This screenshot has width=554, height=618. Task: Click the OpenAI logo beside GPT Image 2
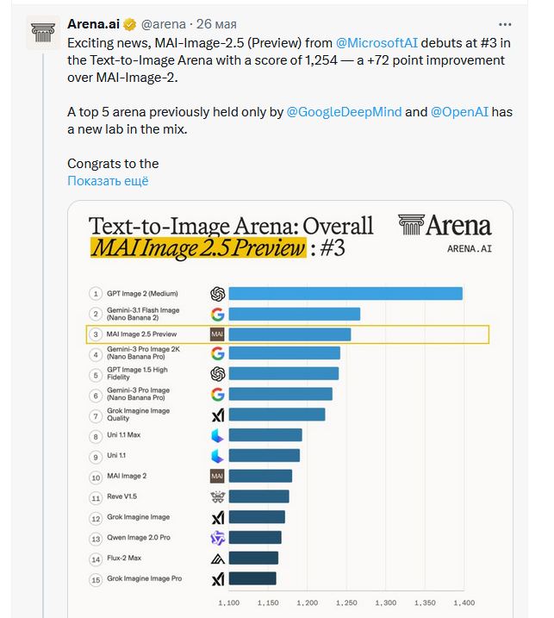coord(217,294)
